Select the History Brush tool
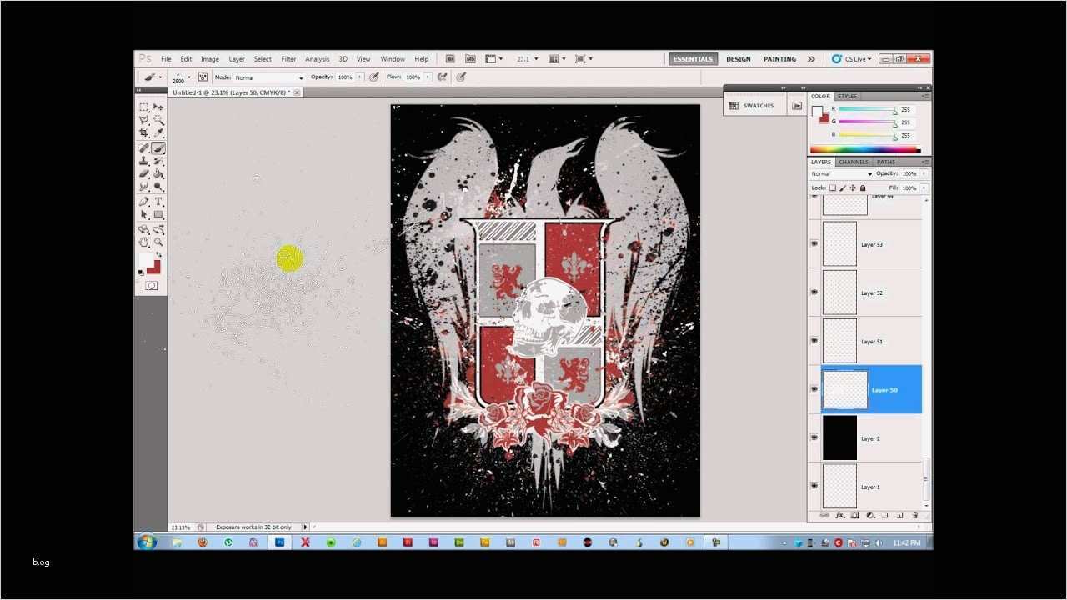The height and width of the screenshot is (600, 1067). 158,161
